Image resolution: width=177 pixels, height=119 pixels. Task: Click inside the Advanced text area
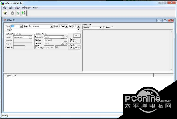pyautogui.click(x=126, y=50)
